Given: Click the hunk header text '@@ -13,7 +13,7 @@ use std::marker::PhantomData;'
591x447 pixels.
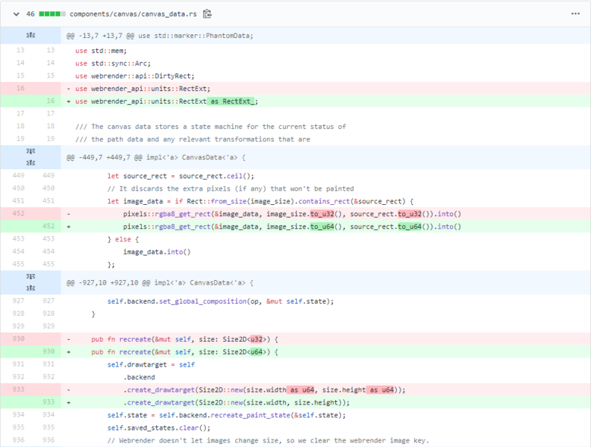Looking at the screenshot, I should point(160,36).
